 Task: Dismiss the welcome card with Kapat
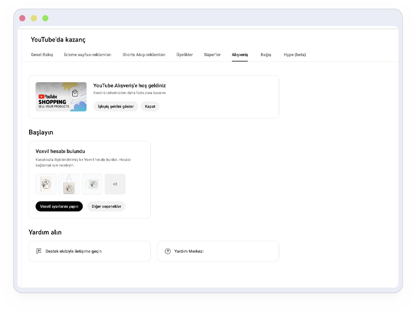pyautogui.click(x=150, y=107)
